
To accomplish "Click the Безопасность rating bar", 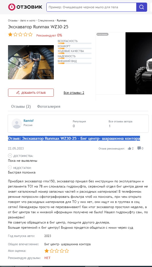I will pyautogui.click(x=74, y=43).
